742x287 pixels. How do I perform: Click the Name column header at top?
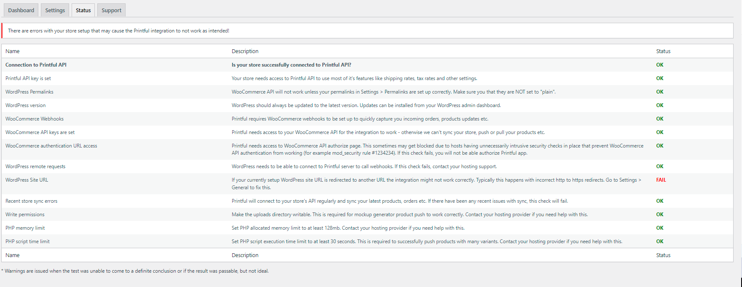13,51
